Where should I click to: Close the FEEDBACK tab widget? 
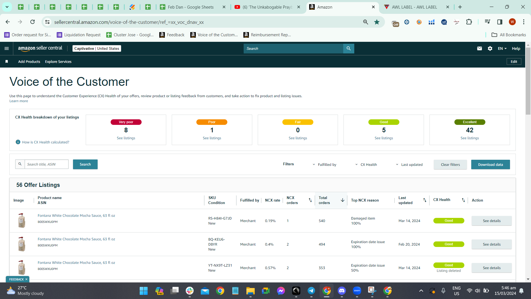tap(26, 279)
